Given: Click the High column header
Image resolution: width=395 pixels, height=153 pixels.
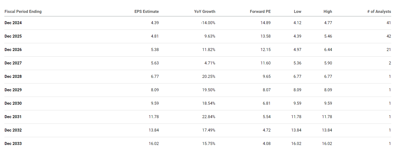Looking at the screenshot, I should point(328,12).
